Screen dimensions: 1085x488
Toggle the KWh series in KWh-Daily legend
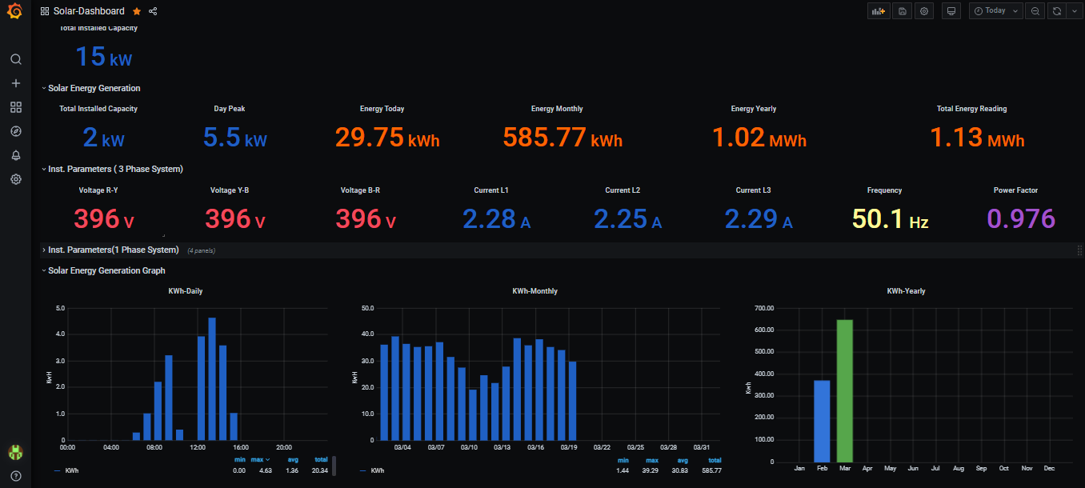tap(71, 470)
